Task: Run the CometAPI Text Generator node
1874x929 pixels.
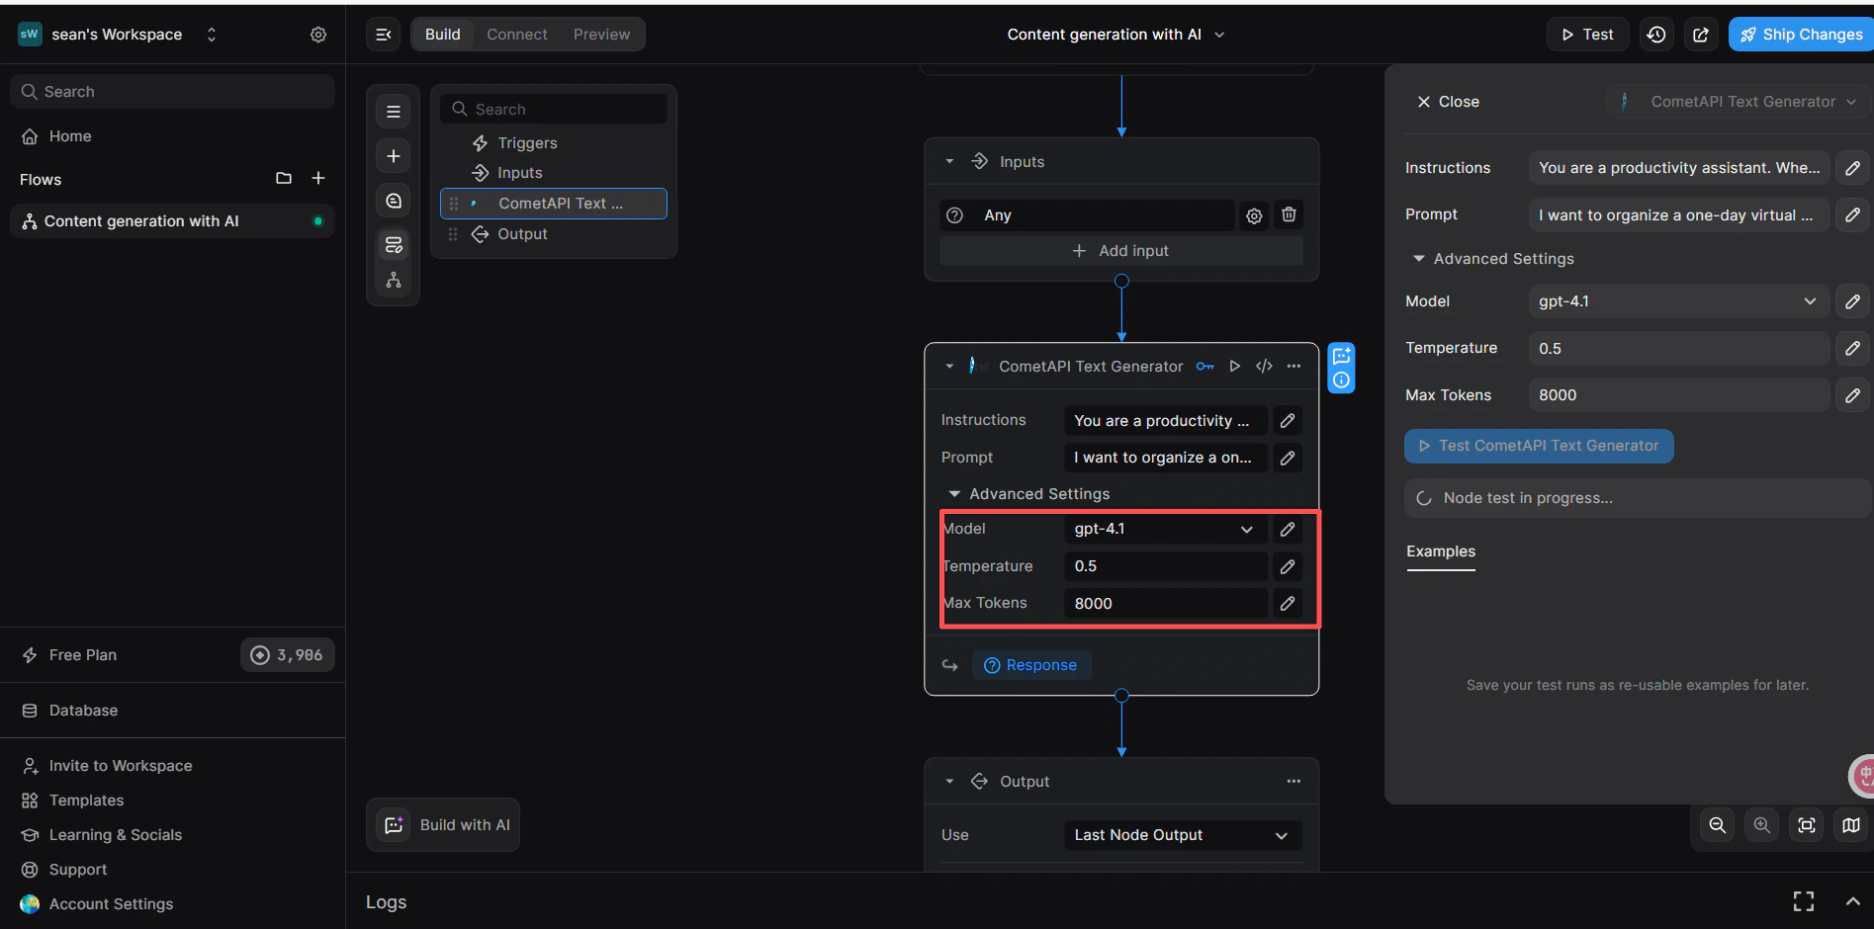Action: pos(1234,366)
